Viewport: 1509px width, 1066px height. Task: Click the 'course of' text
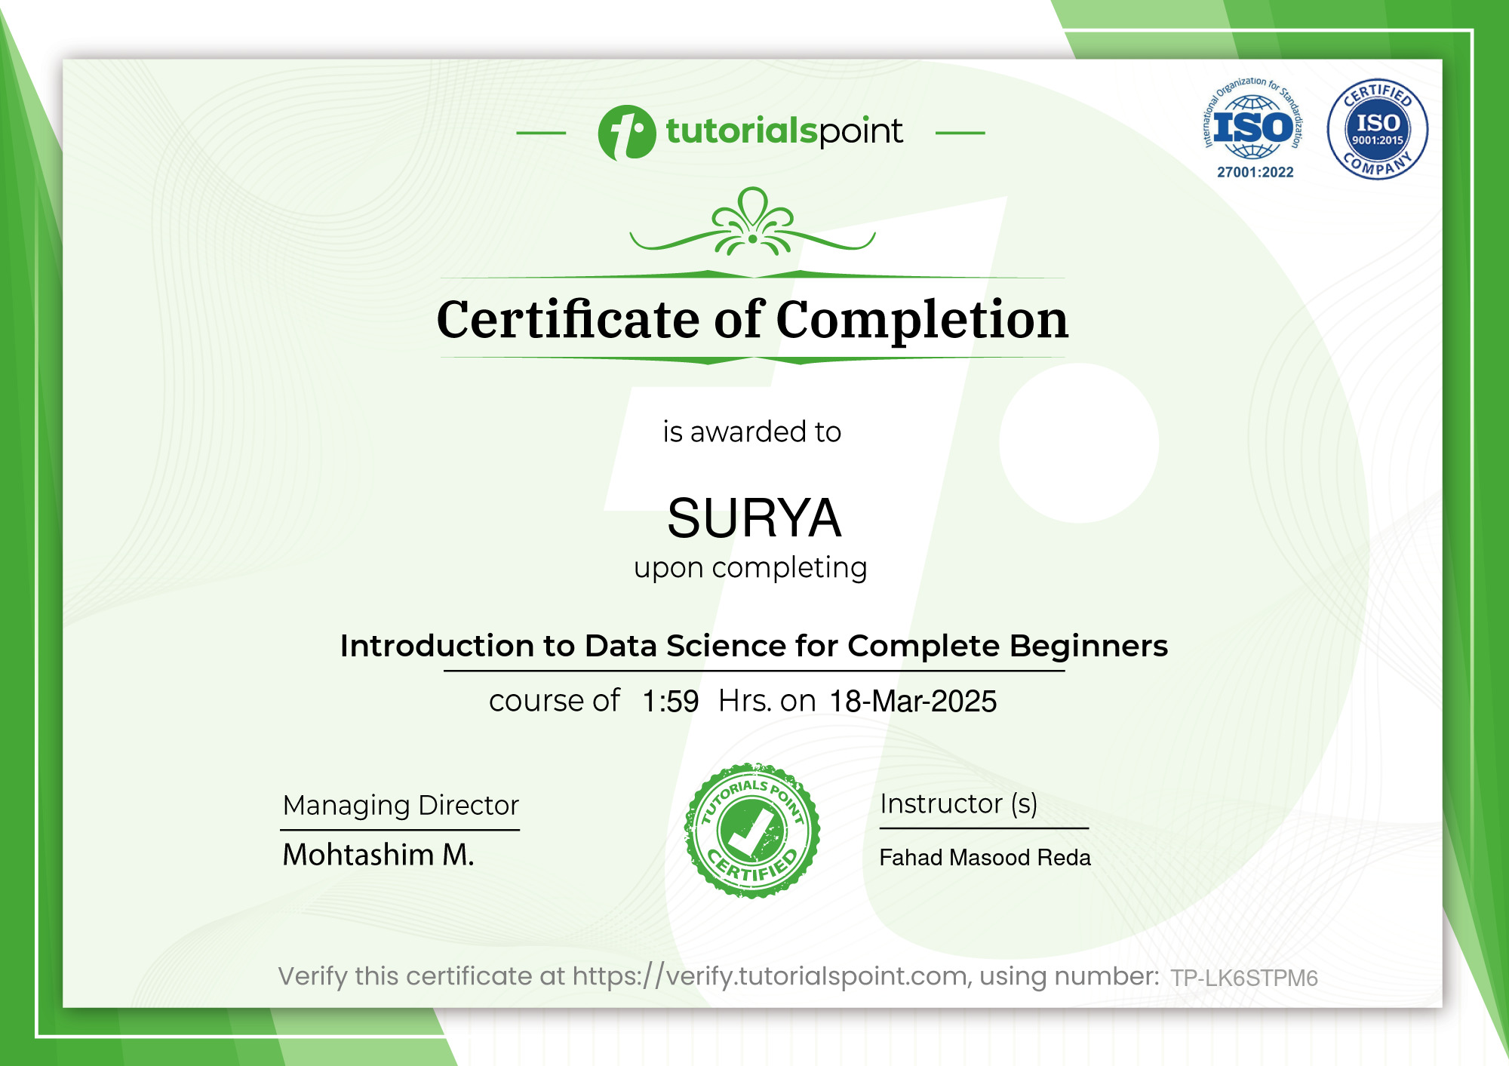pyautogui.click(x=555, y=701)
